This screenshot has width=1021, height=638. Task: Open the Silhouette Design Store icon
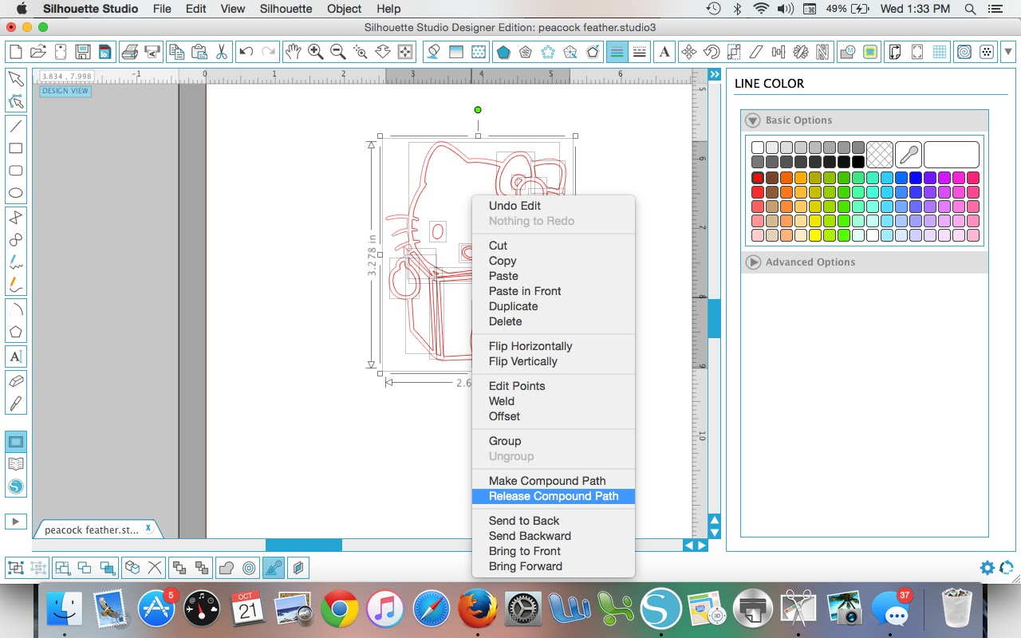[x=15, y=486]
